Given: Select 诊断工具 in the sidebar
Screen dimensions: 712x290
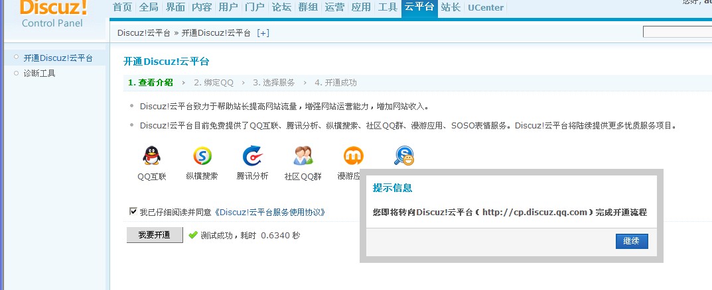Looking at the screenshot, I should point(40,73).
